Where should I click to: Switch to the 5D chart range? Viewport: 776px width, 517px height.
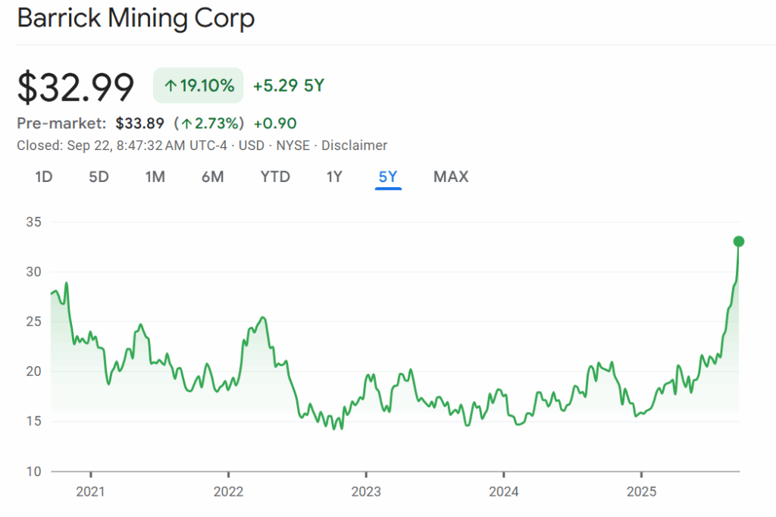coord(99,177)
